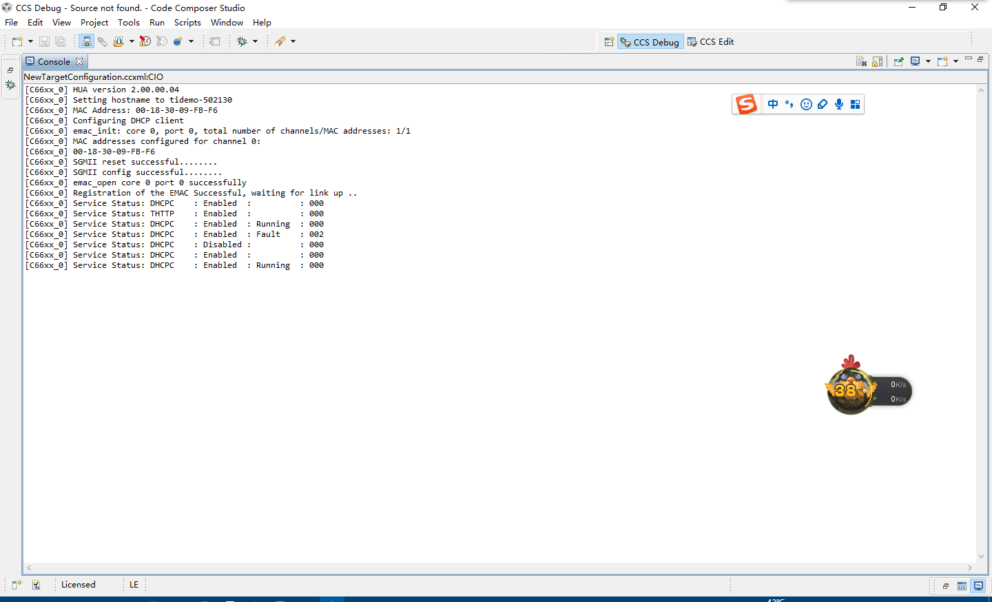The width and height of the screenshot is (992, 602).
Task: Click the console vertical scrollbar down arrow
Action: click(981, 557)
